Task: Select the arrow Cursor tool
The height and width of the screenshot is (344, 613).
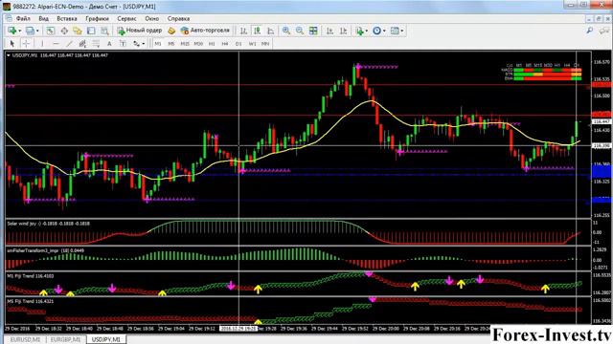Action: [x=12, y=44]
